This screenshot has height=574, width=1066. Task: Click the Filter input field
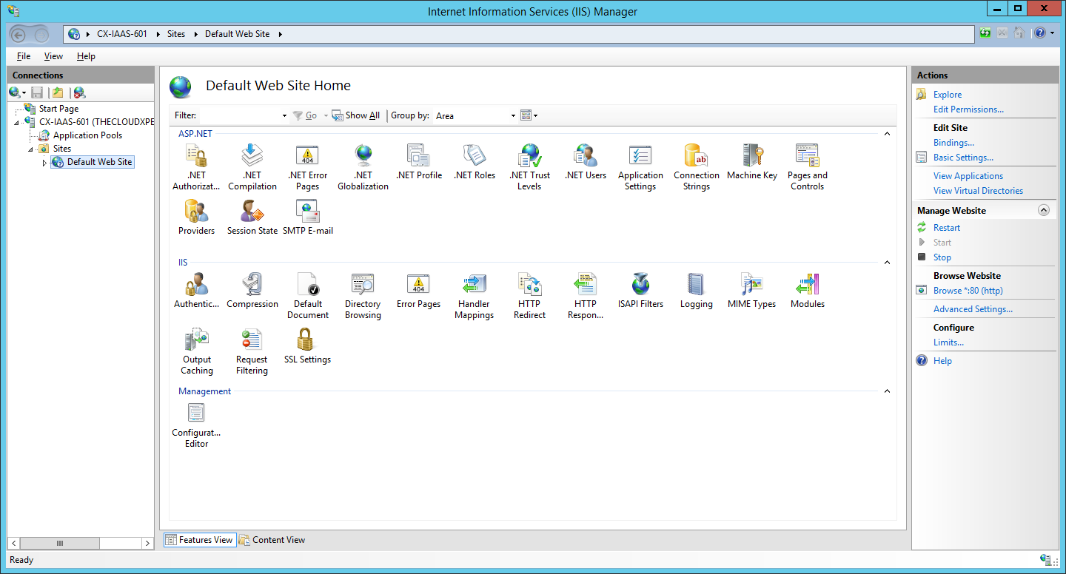pos(241,116)
